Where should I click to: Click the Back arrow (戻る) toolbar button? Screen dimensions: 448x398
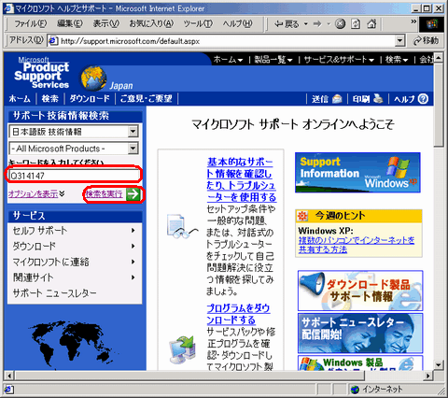287,23
